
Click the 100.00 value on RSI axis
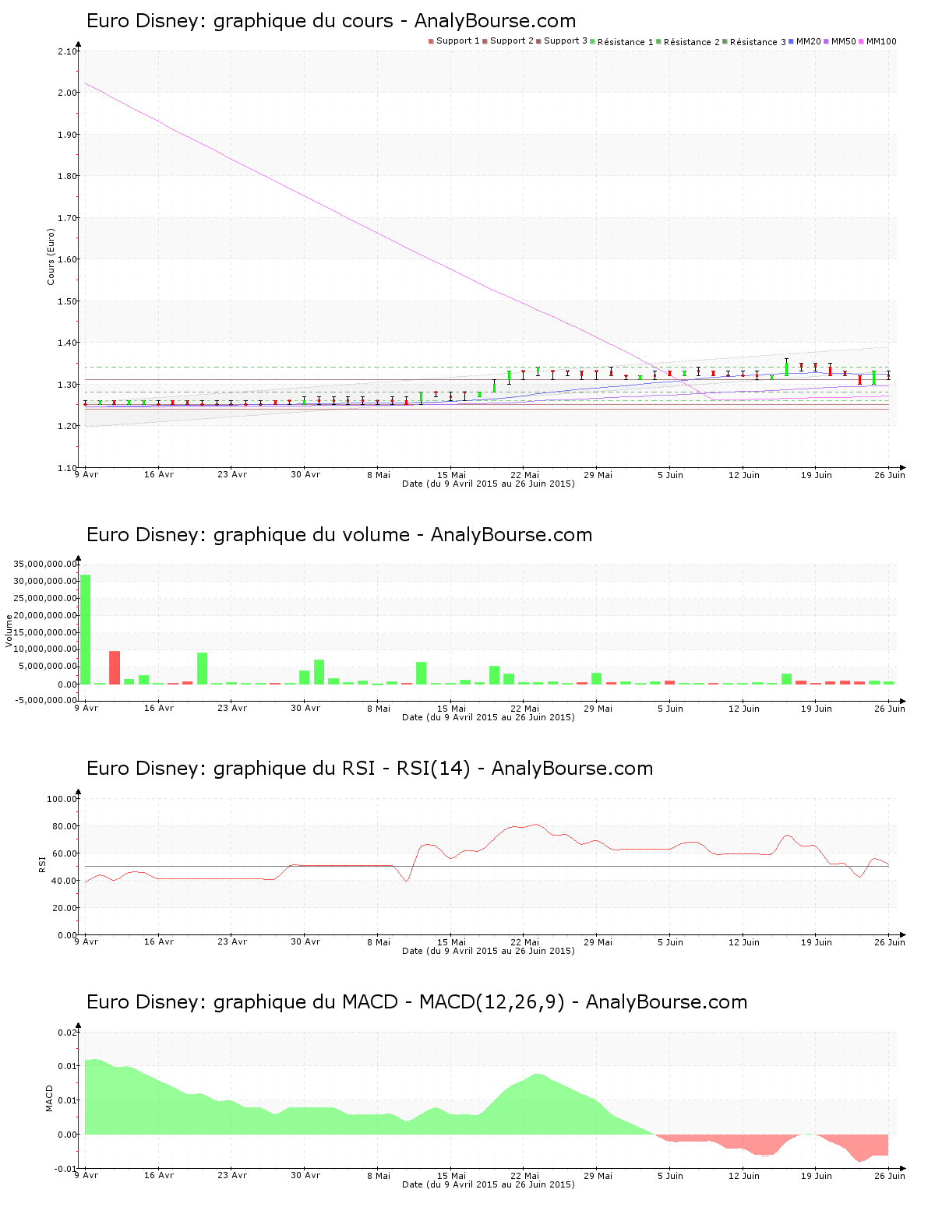[62, 799]
